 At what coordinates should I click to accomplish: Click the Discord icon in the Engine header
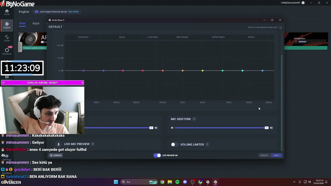pyautogui.click(x=36, y=12)
